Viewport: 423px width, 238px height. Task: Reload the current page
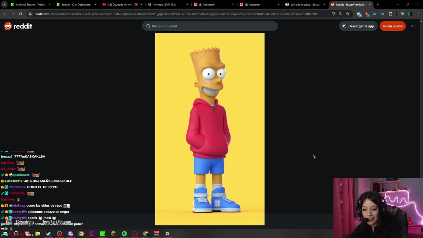[x=20, y=14]
